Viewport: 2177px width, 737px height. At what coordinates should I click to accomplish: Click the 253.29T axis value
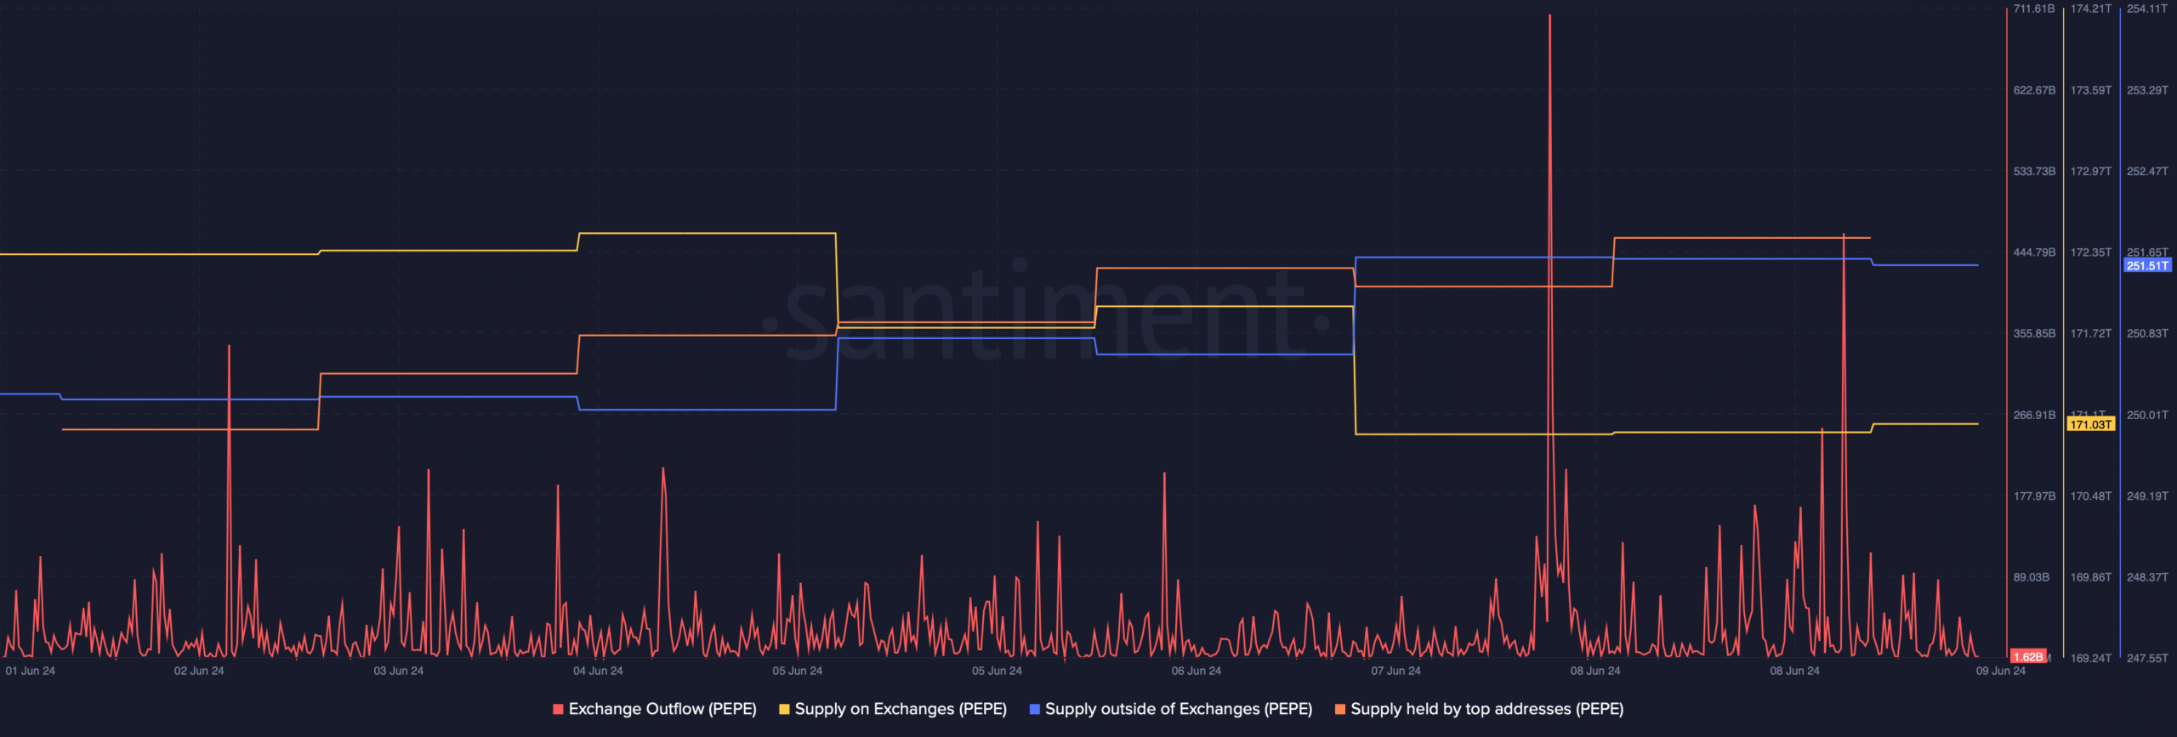click(2147, 90)
